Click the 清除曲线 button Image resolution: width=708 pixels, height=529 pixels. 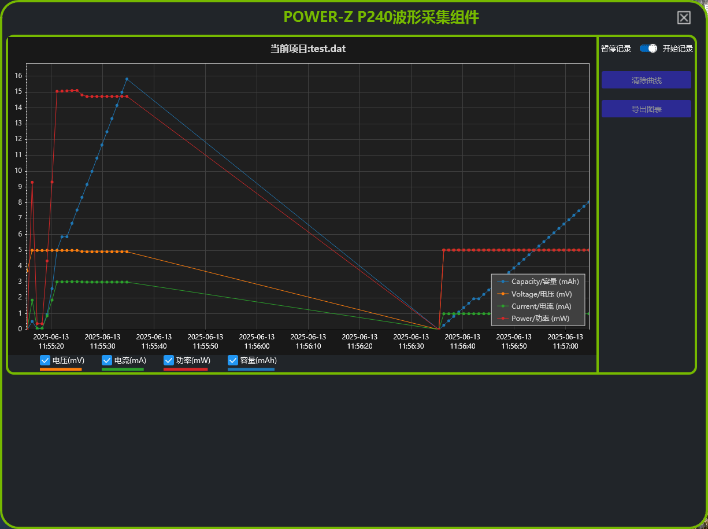coord(646,80)
